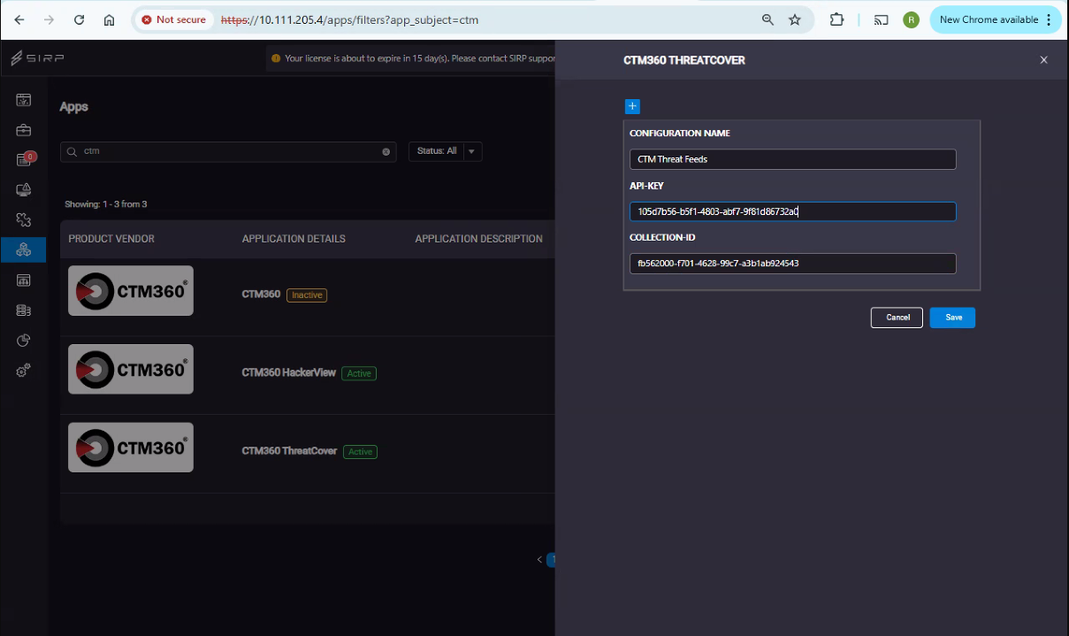Click the Apps page heading
Viewport: 1069px width, 636px height.
[x=74, y=107]
